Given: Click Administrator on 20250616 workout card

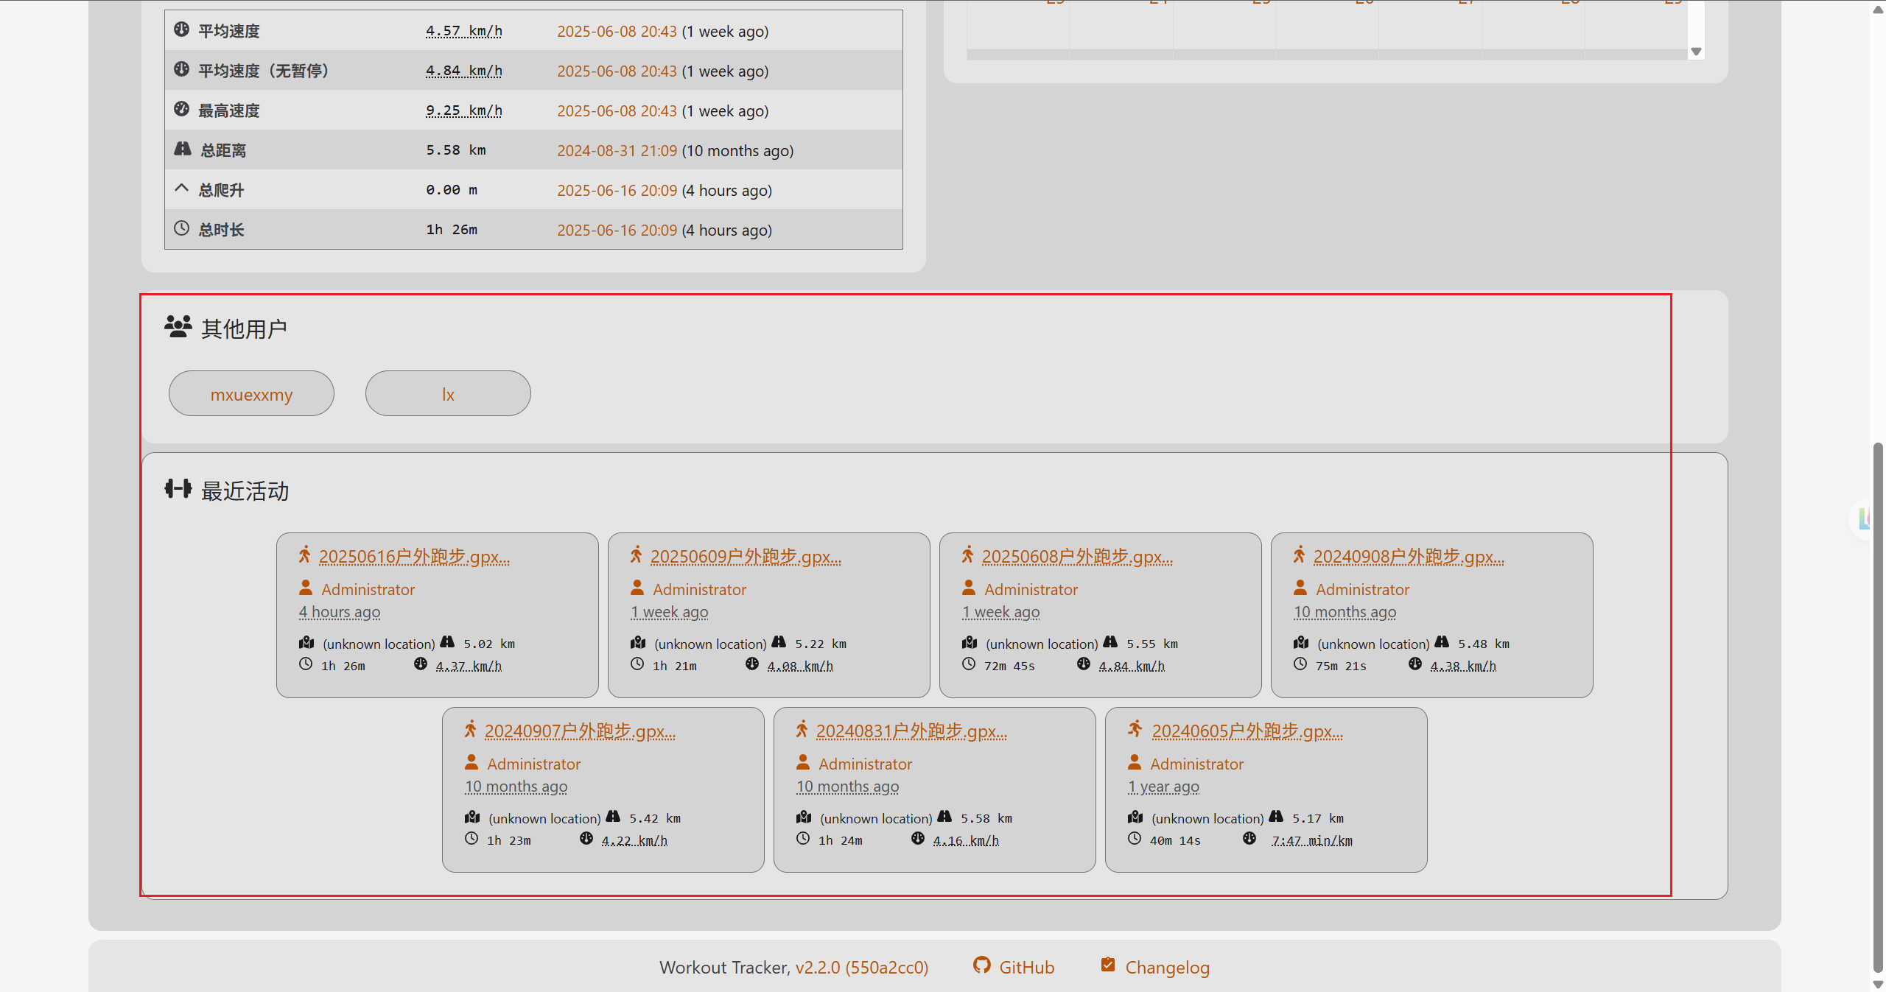Looking at the screenshot, I should (368, 589).
